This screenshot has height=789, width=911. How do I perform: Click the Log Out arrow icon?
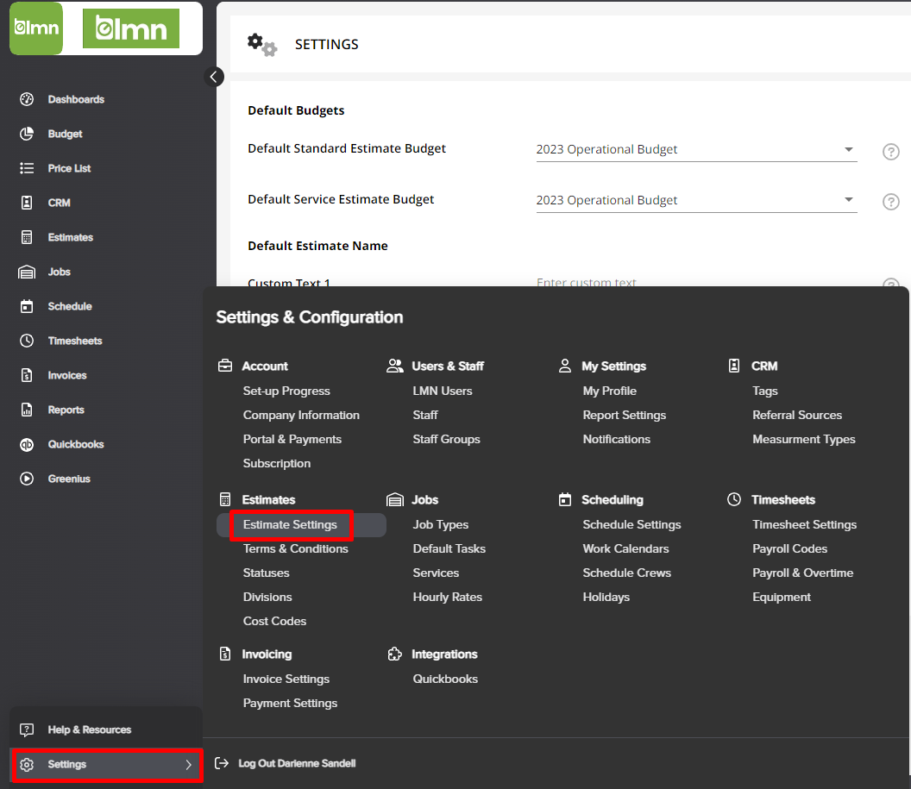tap(222, 763)
